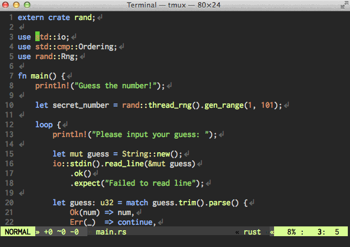Click '.expect' call on line 18
Screen dimensions: 350x247
85,183
